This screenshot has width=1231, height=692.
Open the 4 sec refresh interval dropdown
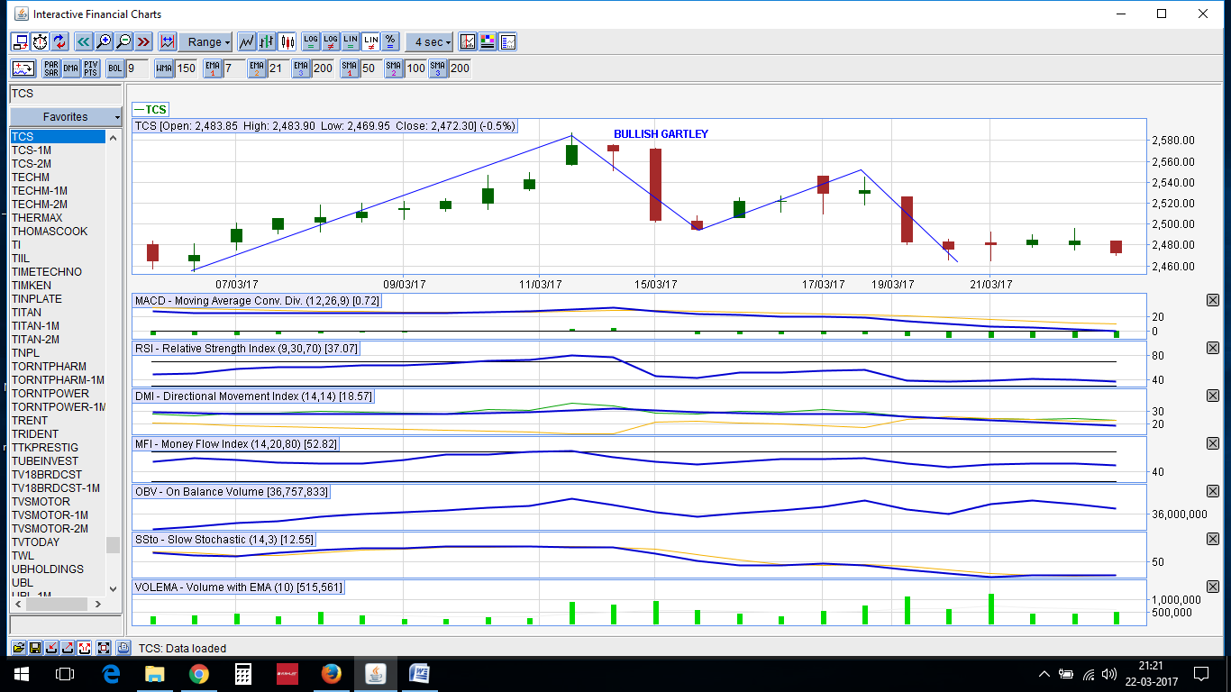429,41
